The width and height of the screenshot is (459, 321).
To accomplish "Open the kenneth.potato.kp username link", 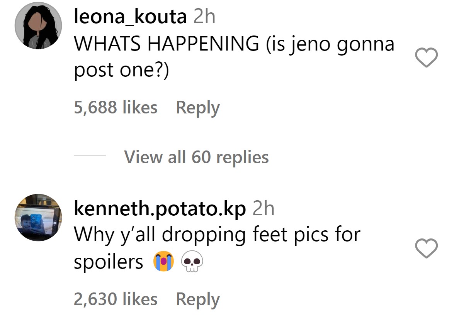I will (159, 209).
